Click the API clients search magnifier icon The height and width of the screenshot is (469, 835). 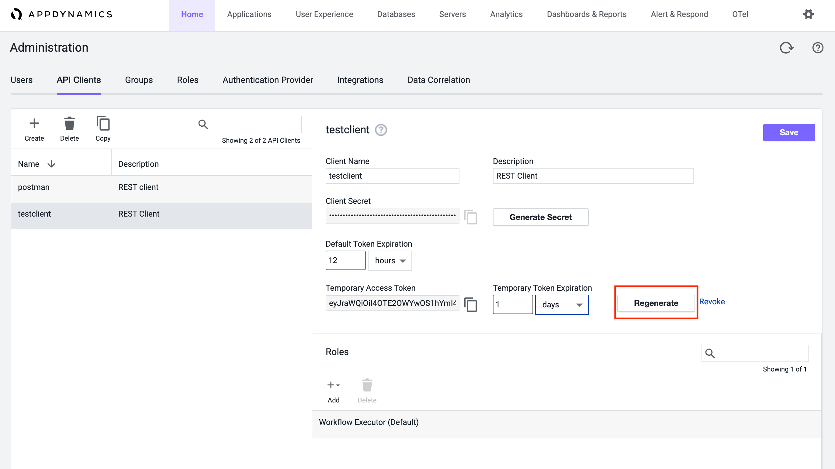pyautogui.click(x=203, y=124)
